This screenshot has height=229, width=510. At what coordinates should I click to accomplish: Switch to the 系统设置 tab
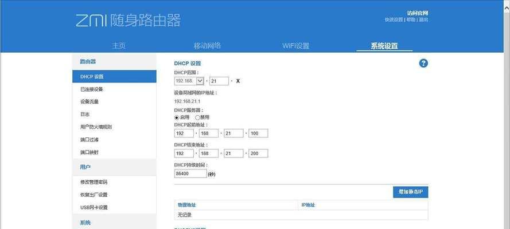(384, 46)
